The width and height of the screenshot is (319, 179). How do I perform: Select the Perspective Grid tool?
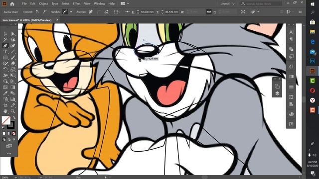click(13, 81)
